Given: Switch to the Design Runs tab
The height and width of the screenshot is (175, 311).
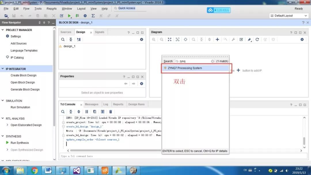Looking at the screenshot, I should click(136, 104).
